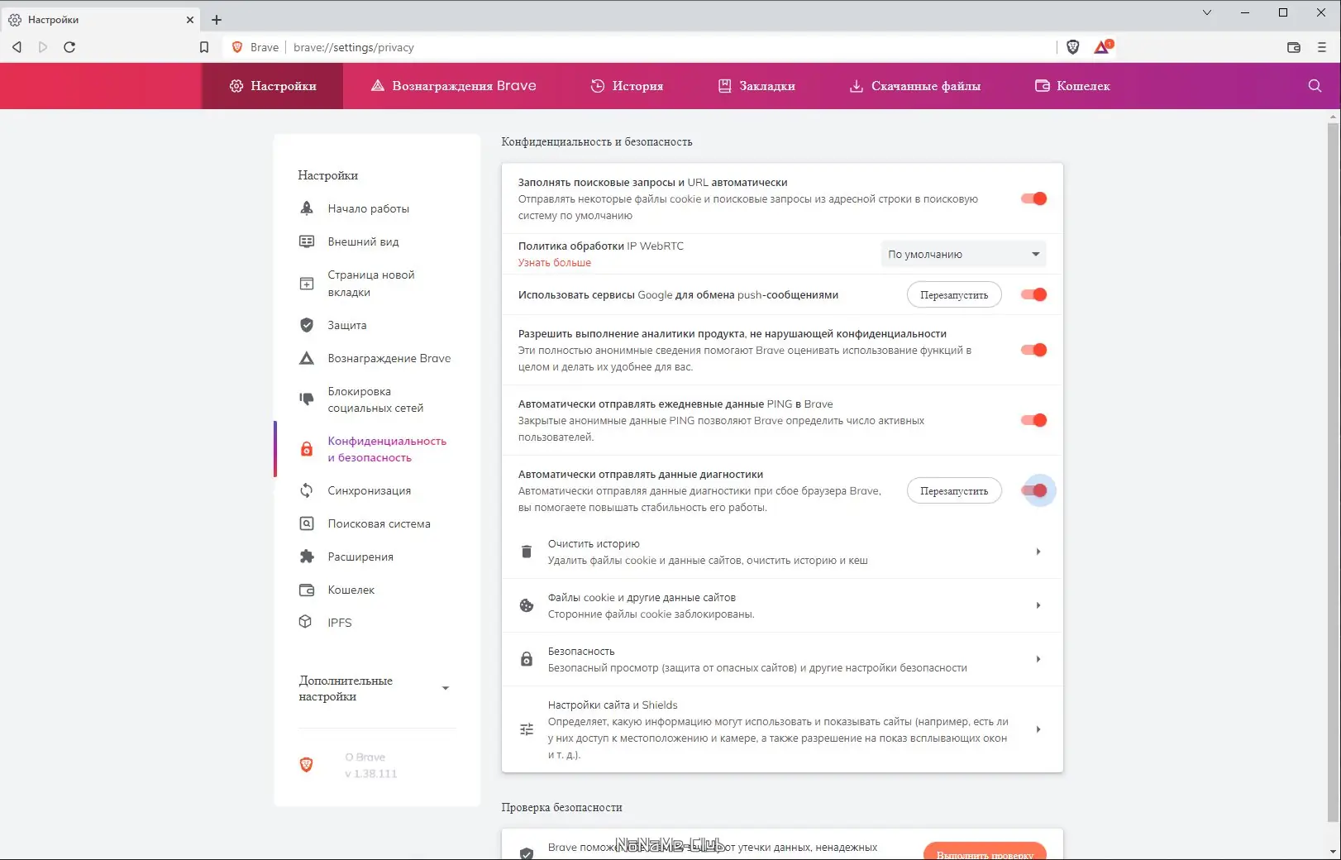
Task: Click the red lock privacy icon in the sidebar
Action: pyautogui.click(x=307, y=449)
